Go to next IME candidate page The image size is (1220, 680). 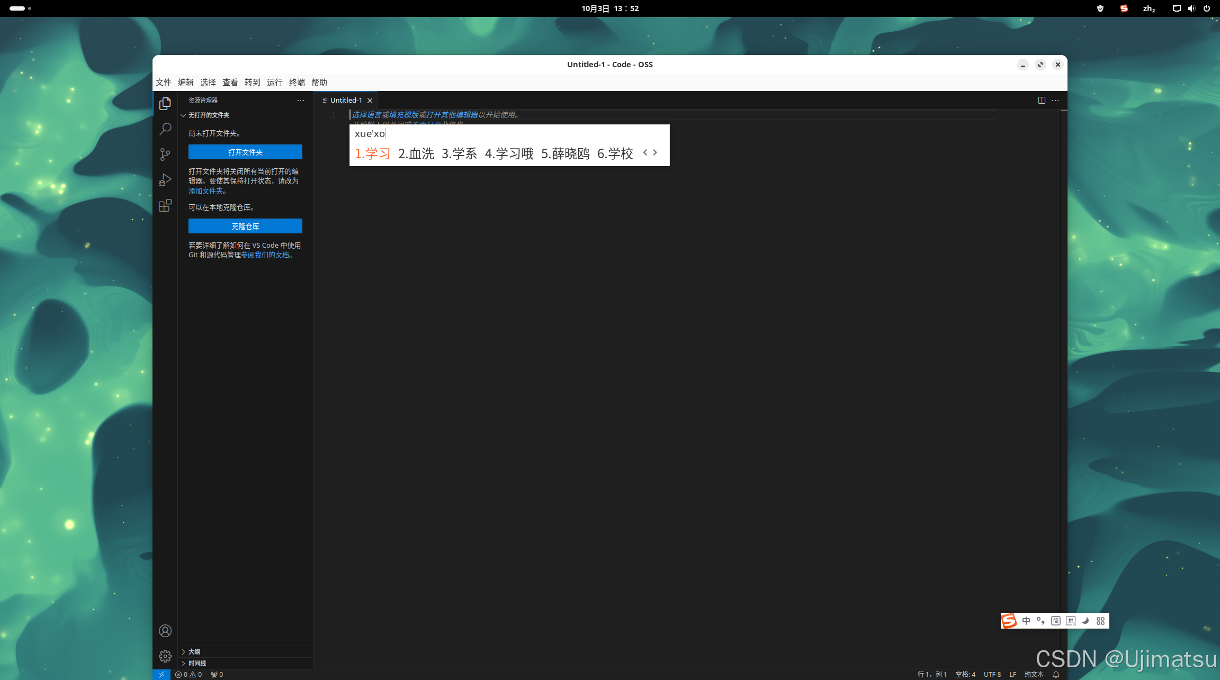tap(655, 152)
